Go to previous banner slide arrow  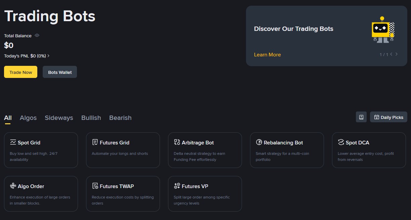click(x=392, y=54)
